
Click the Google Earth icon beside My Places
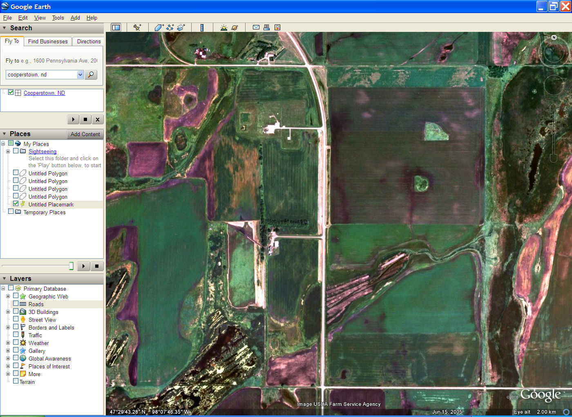(x=18, y=143)
